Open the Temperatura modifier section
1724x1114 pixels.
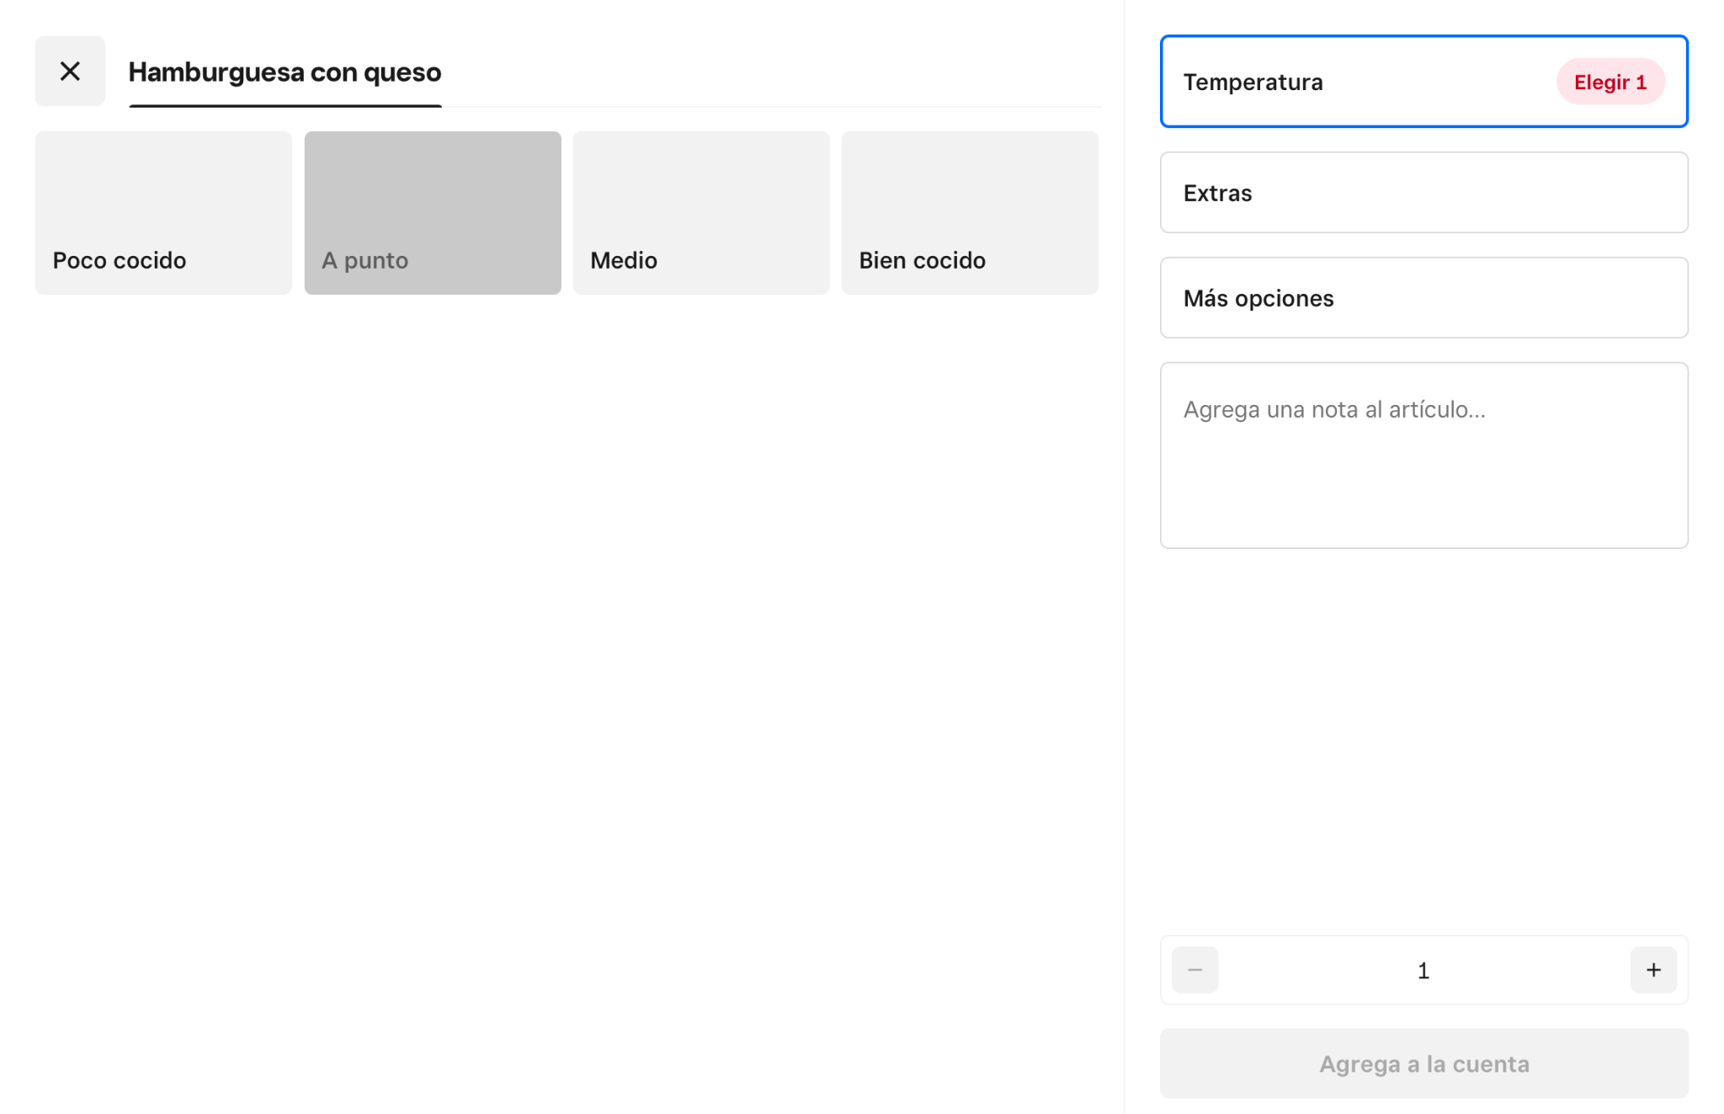1423,82
